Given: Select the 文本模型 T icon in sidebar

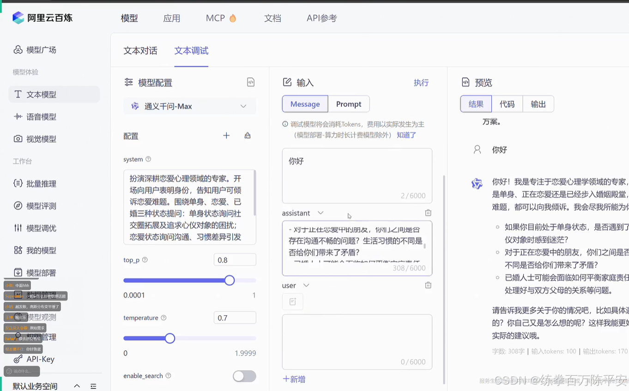Looking at the screenshot, I should [x=18, y=94].
